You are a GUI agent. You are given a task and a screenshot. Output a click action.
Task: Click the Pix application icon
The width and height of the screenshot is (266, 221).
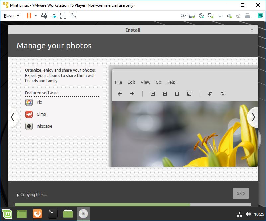[x=29, y=102]
